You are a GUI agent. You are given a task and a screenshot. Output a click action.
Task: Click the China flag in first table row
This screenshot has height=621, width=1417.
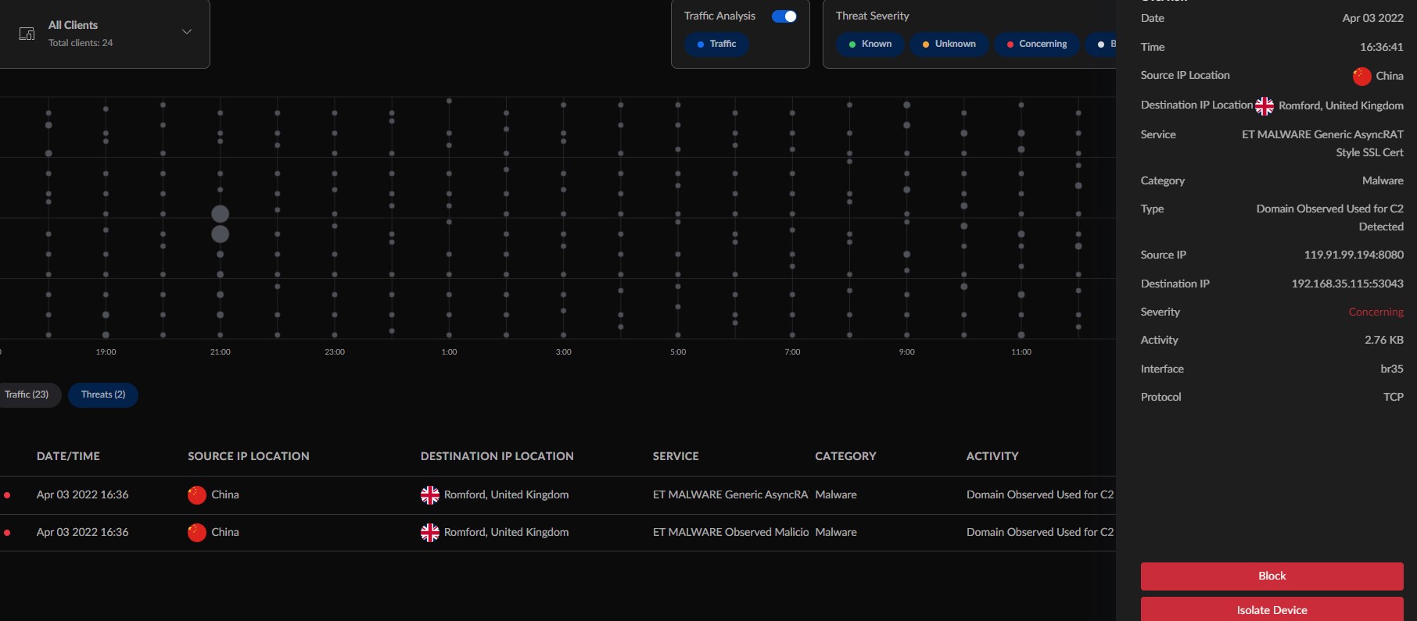(197, 495)
